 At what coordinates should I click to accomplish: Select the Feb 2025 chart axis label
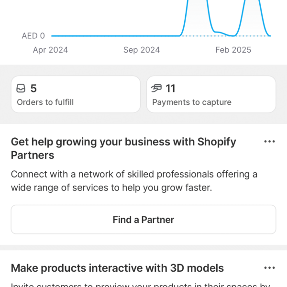click(233, 50)
